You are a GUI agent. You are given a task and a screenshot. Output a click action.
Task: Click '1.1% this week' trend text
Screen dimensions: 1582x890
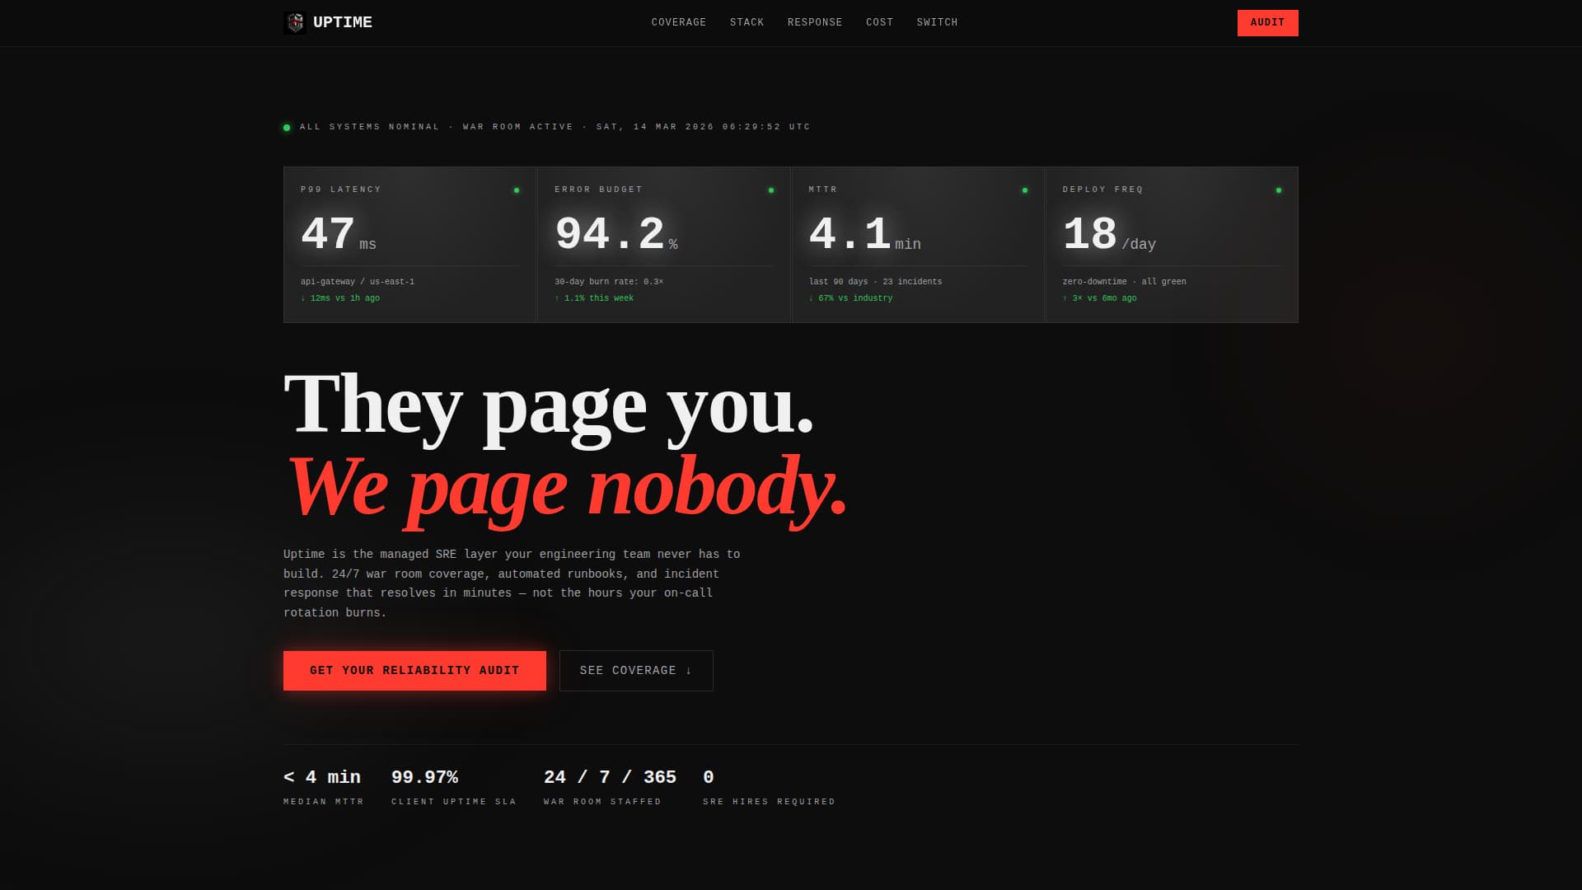point(594,298)
